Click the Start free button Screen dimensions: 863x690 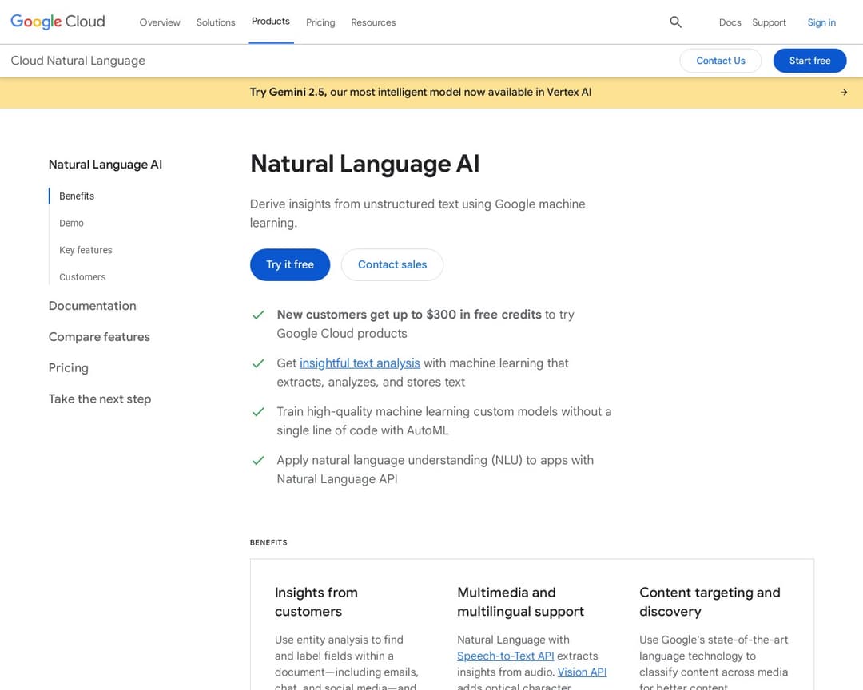pos(809,61)
